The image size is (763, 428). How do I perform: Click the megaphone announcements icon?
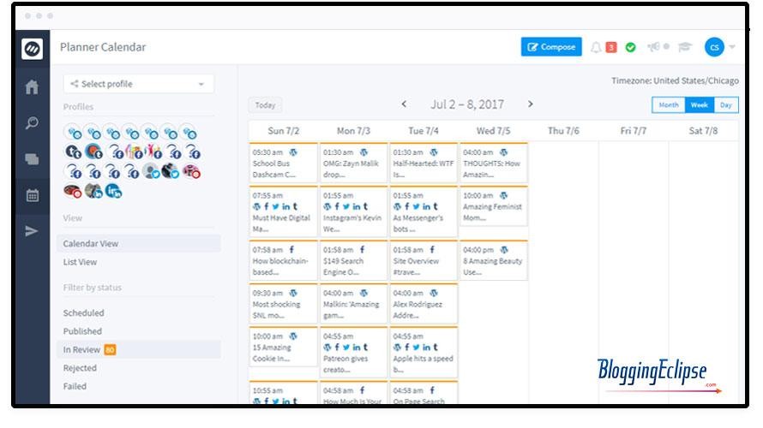[653, 46]
